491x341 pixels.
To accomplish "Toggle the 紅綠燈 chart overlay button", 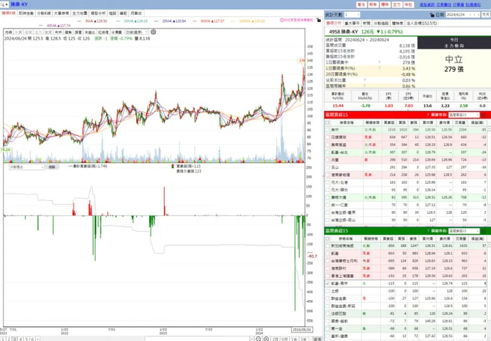I will click(104, 32).
